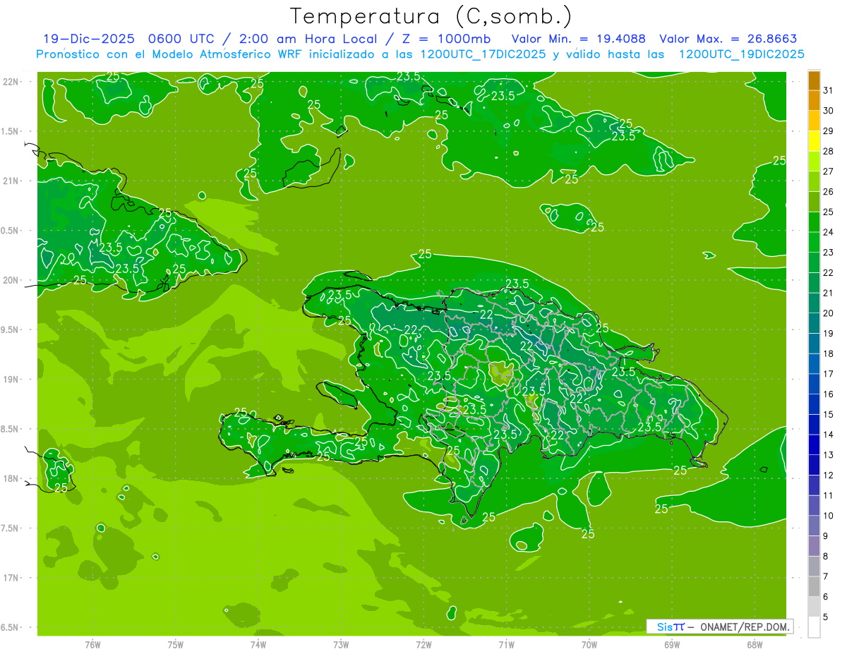Select the dark blue 13 degree legend swatch

pyautogui.click(x=814, y=444)
